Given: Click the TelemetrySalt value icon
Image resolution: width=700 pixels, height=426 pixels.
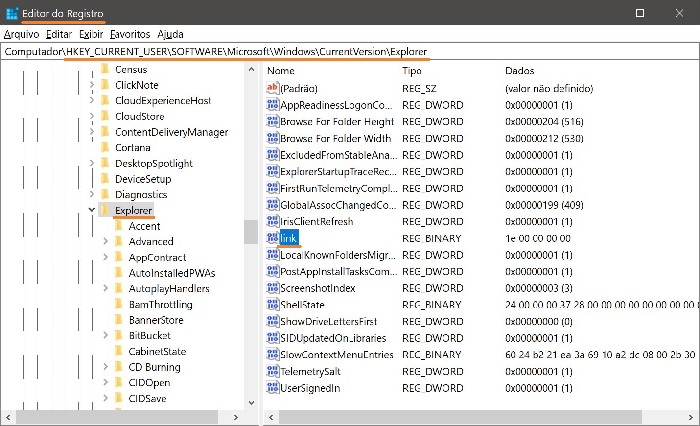Looking at the screenshot, I should pos(272,371).
